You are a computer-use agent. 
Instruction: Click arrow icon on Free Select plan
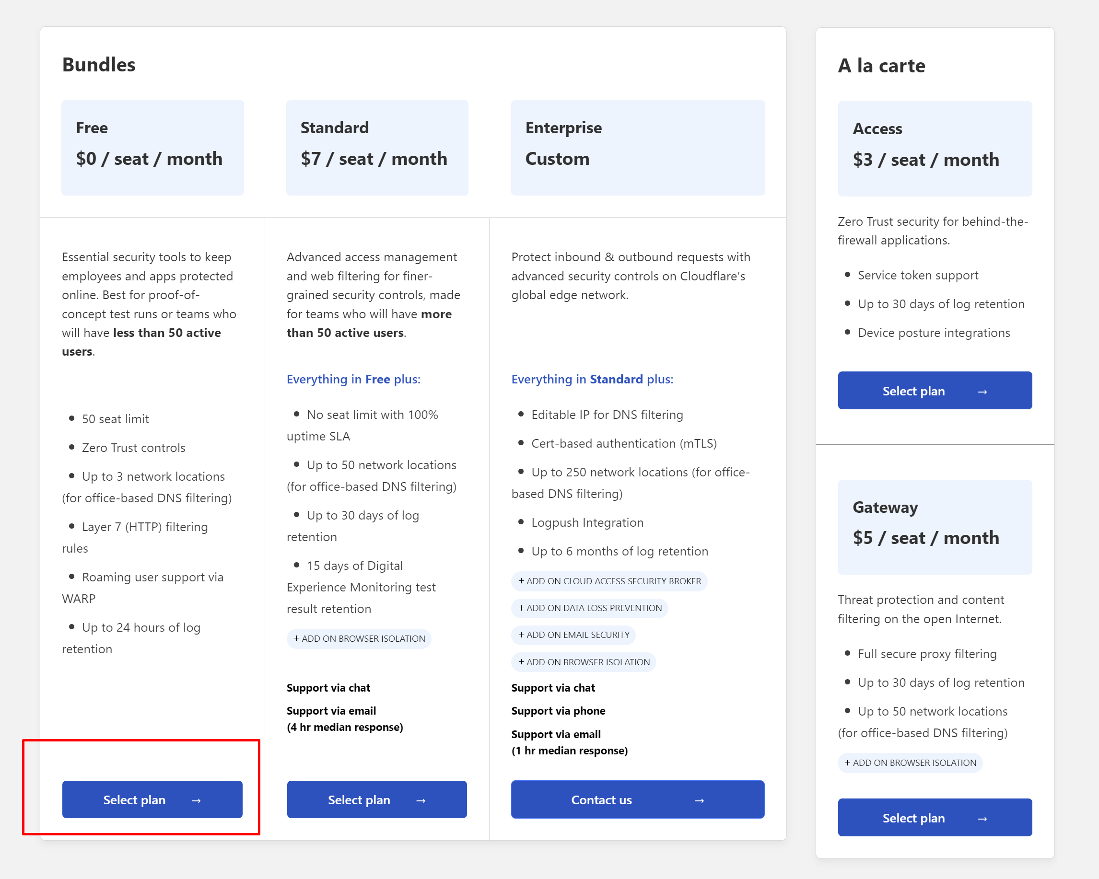[x=196, y=800]
